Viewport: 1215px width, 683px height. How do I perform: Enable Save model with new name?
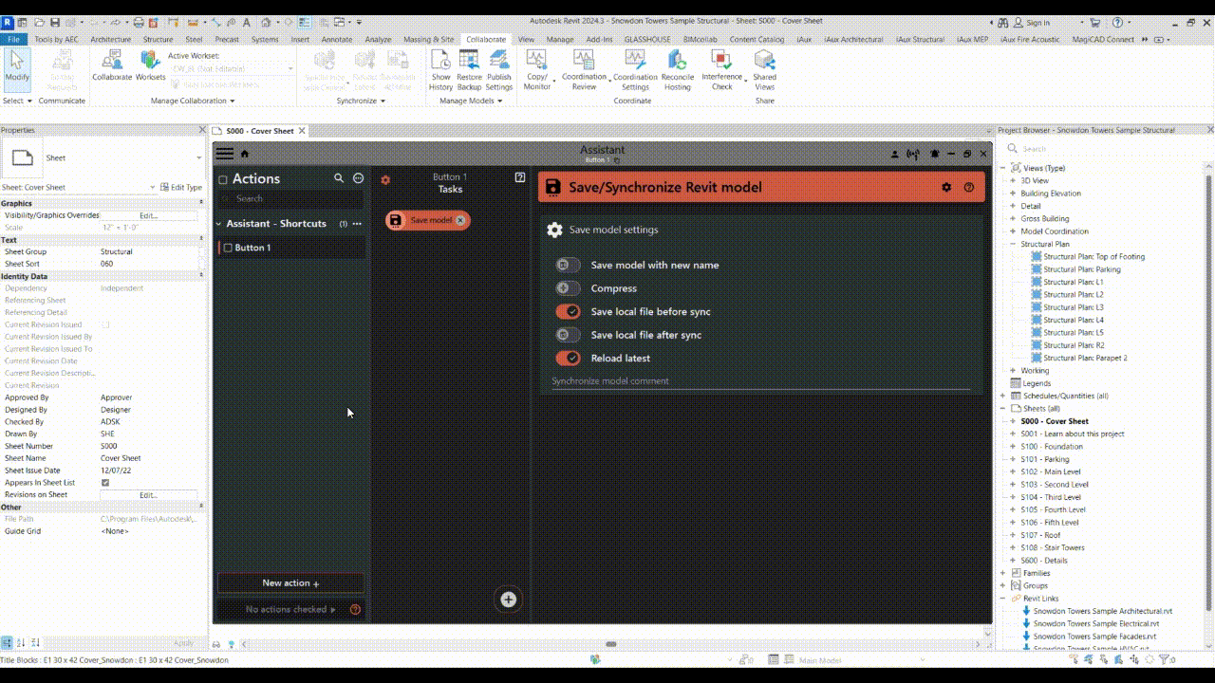pyautogui.click(x=568, y=266)
